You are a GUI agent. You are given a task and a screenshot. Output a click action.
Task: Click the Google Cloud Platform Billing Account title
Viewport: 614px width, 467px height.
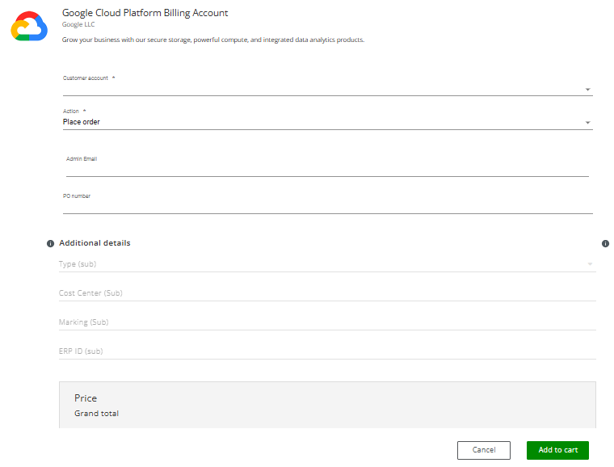click(x=145, y=13)
